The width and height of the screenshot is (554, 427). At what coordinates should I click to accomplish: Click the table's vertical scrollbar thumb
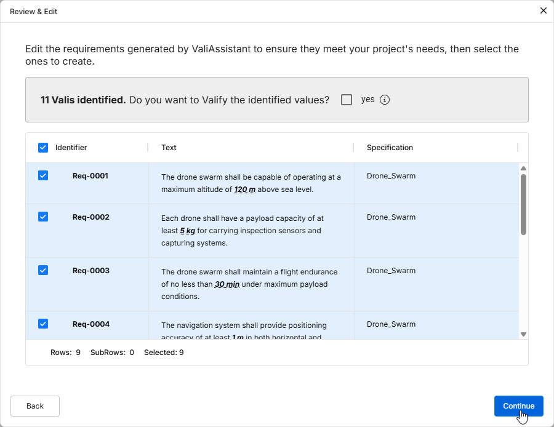pos(524,204)
